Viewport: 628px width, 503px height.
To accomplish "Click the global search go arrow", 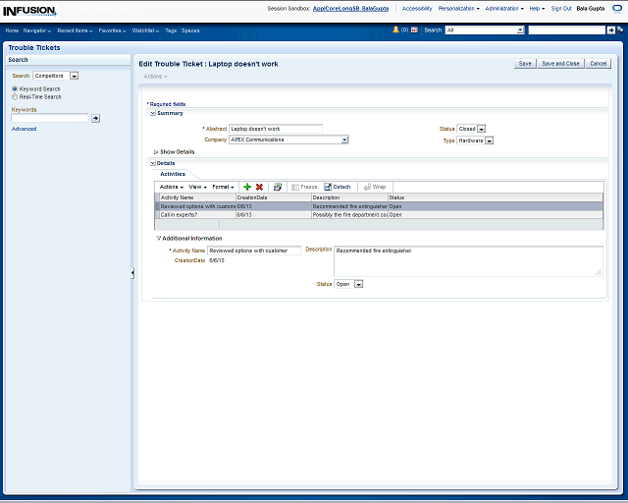I will (x=611, y=30).
